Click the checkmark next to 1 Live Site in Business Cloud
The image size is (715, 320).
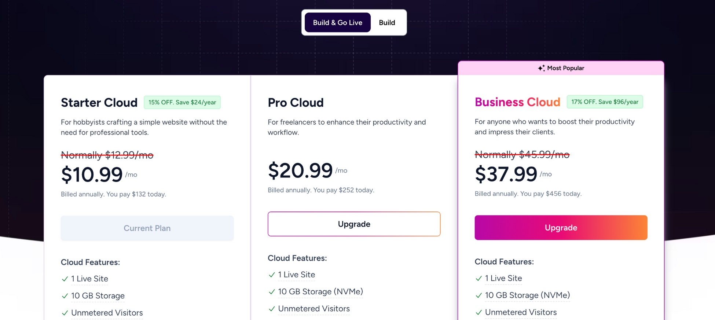click(479, 278)
